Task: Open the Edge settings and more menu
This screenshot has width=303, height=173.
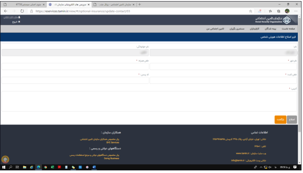Action: 296,11
